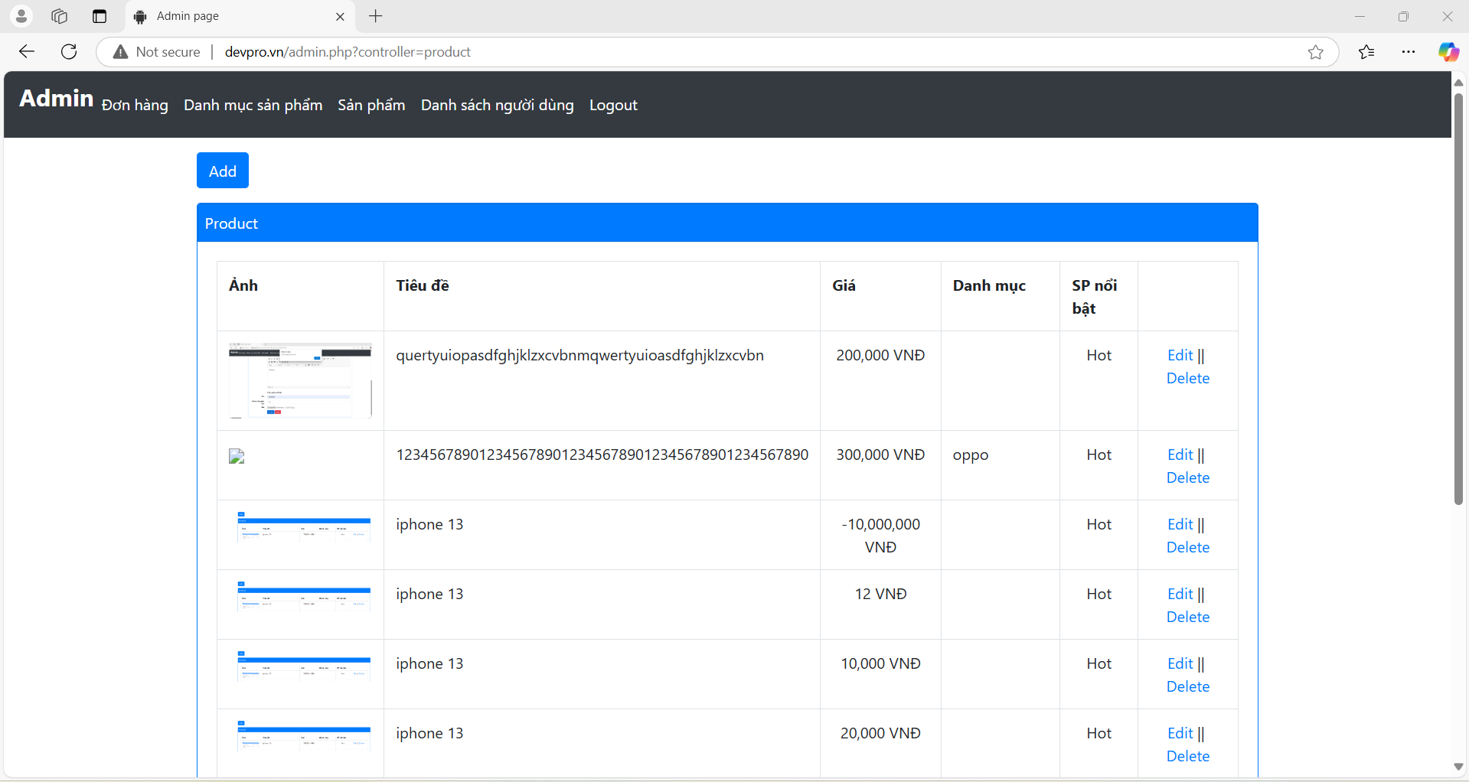Bookmark page with star icon
This screenshot has height=782, width=1469.
point(1315,52)
